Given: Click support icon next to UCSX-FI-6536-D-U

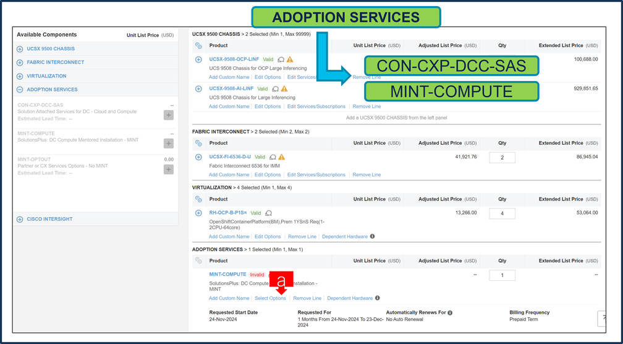Looking at the screenshot, I should pos(273,157).
